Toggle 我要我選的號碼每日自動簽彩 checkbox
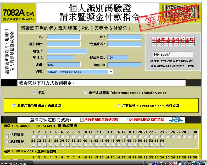 (14, 106)
